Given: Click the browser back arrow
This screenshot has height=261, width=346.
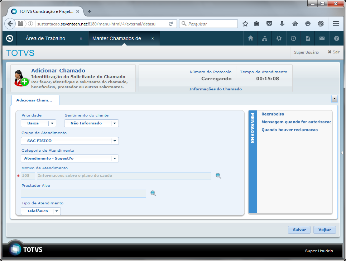Looking at the screenshot, I should tap(10, 24).
